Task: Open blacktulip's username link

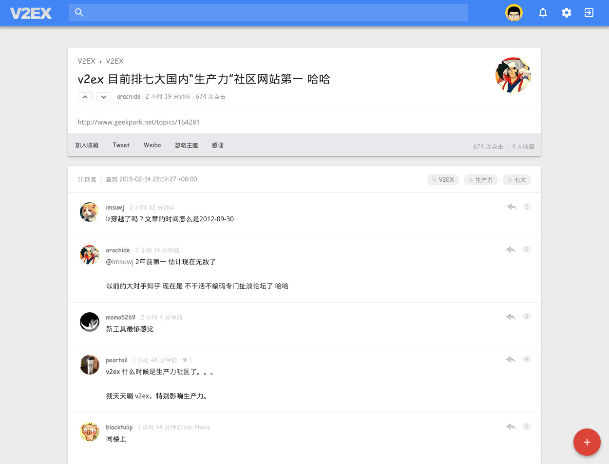Action: (x=119, y=428)
